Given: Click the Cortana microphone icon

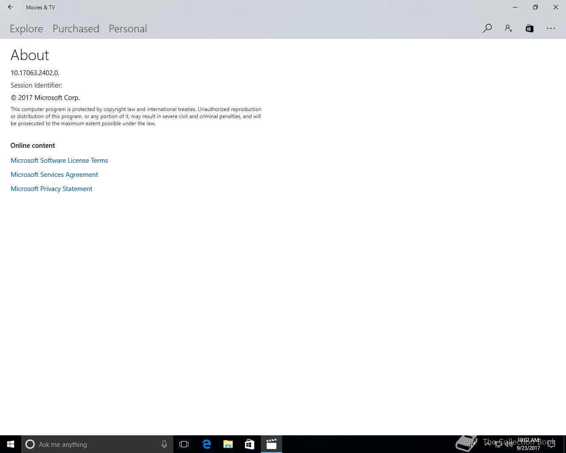Looking at the screenshot, I should pyautogui.click(x=164, y=444).
